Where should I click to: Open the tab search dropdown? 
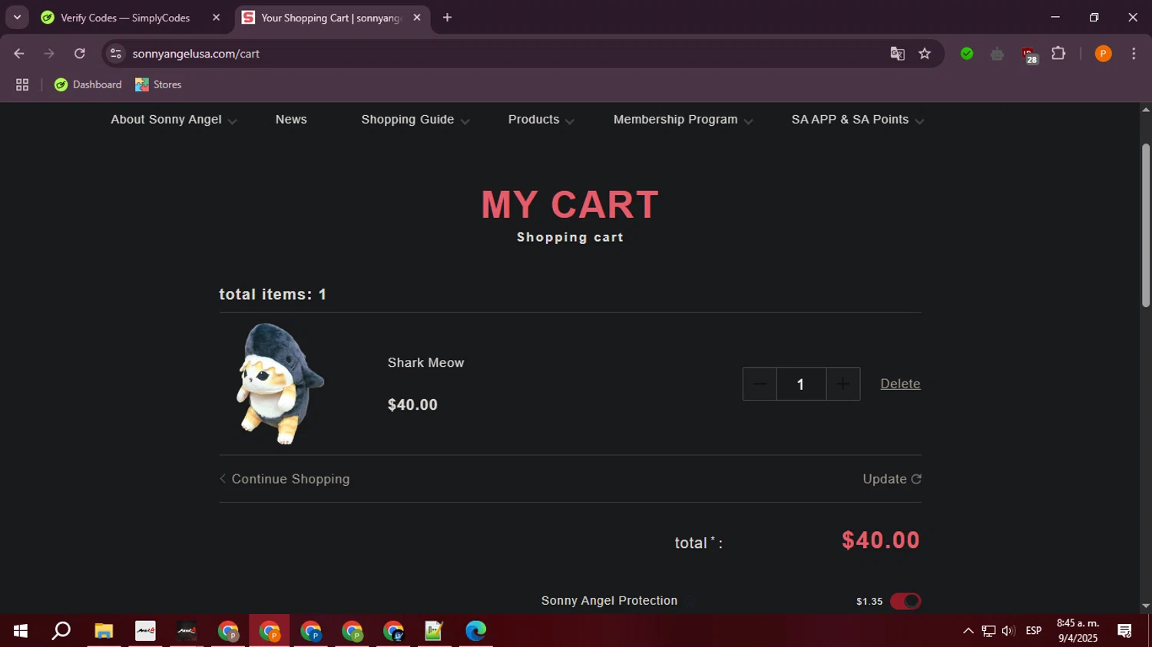tap(17, 18)
